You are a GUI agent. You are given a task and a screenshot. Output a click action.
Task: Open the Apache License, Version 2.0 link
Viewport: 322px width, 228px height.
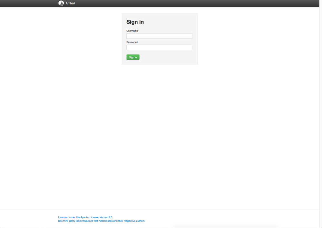(x=85, y=217)
